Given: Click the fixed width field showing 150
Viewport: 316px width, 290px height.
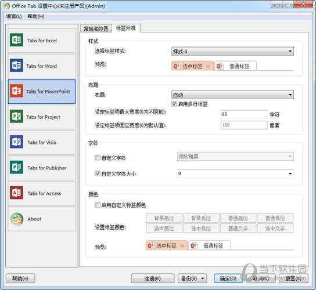Looking at the screenshot, I should [244, 125].
